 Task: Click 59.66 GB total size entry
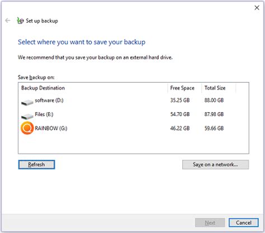pos(214,129)
